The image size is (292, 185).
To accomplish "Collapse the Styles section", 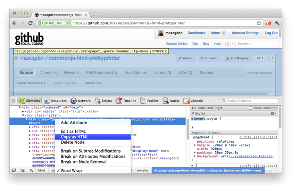I will (193, 113).
